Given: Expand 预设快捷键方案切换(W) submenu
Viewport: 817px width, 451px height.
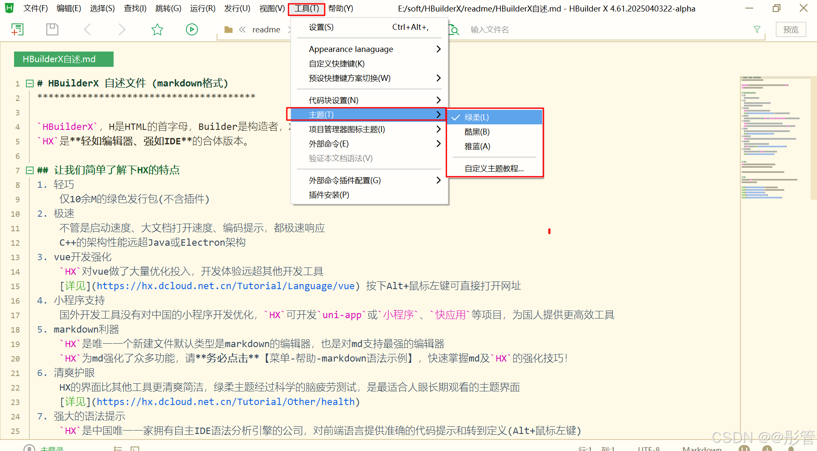Looking at the screenshot, I should [369, 78].
